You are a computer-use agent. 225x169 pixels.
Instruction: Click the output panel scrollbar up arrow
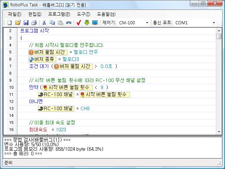(x=219, y=139)
